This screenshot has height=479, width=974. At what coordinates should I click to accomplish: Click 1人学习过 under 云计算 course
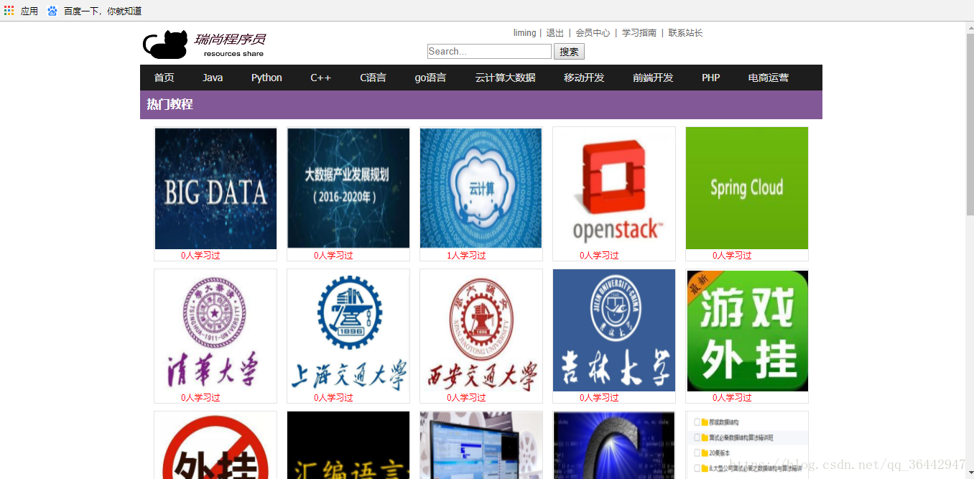[x=466, y=256]
